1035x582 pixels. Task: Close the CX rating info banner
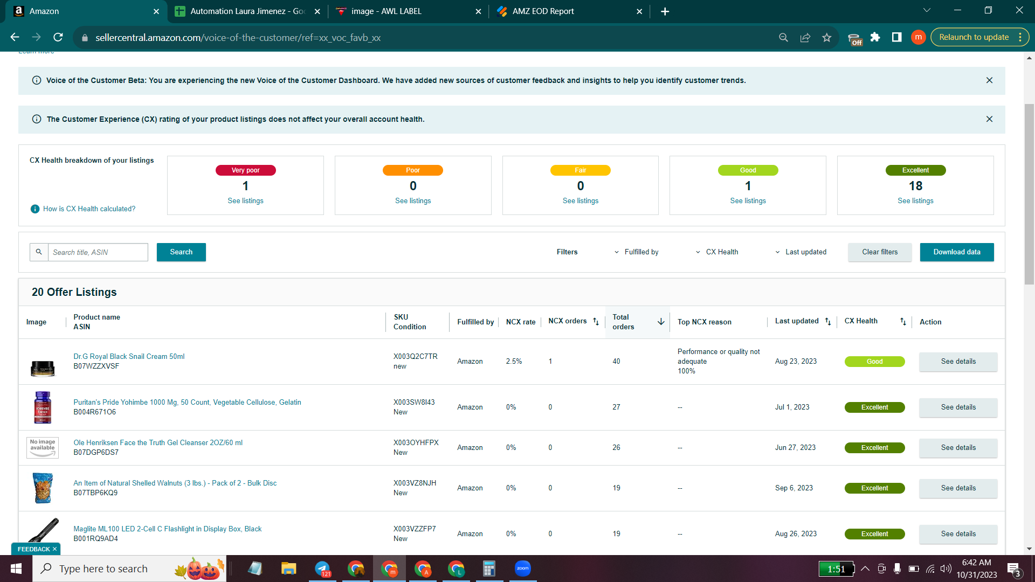pyautogui.click(x=989, y=119)
